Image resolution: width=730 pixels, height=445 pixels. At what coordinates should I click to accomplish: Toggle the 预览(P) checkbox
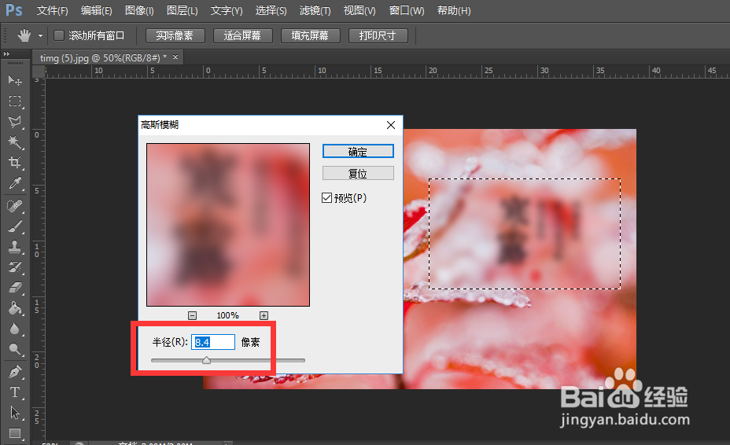pos(326,198)
